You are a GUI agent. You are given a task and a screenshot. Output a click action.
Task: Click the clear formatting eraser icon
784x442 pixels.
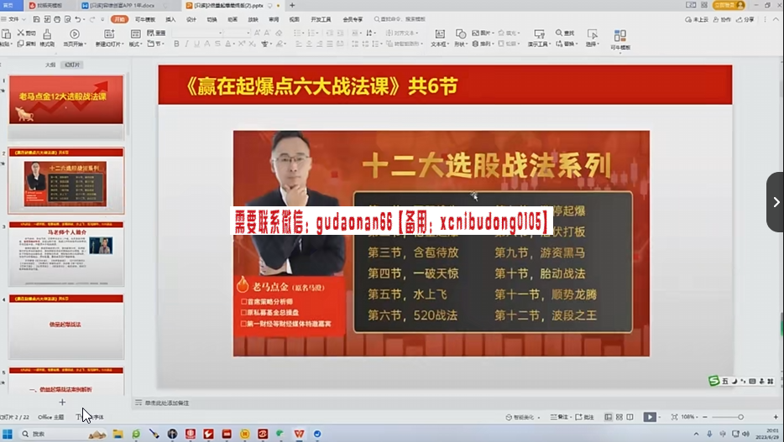click(279, 33)
